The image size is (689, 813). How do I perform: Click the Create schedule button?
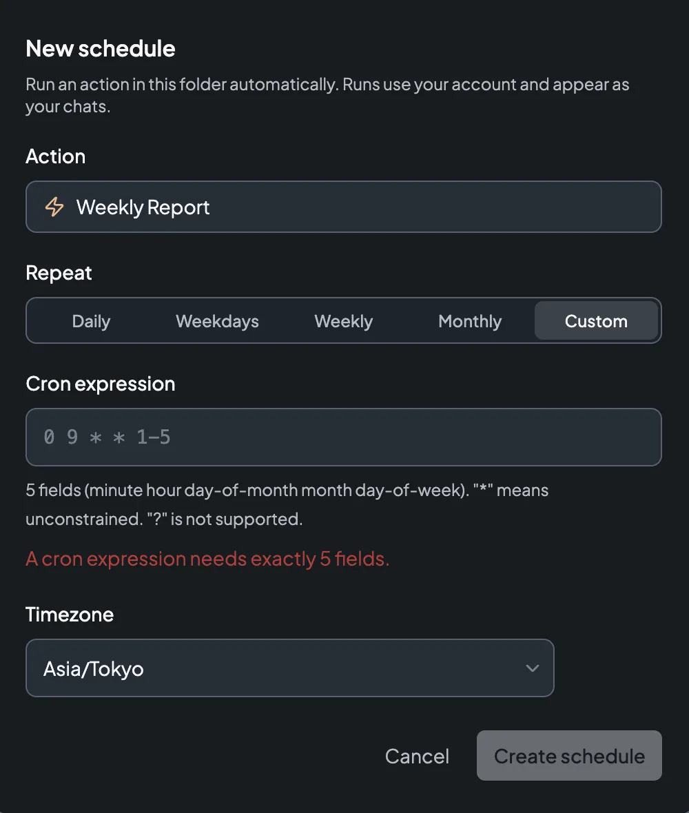569,756
